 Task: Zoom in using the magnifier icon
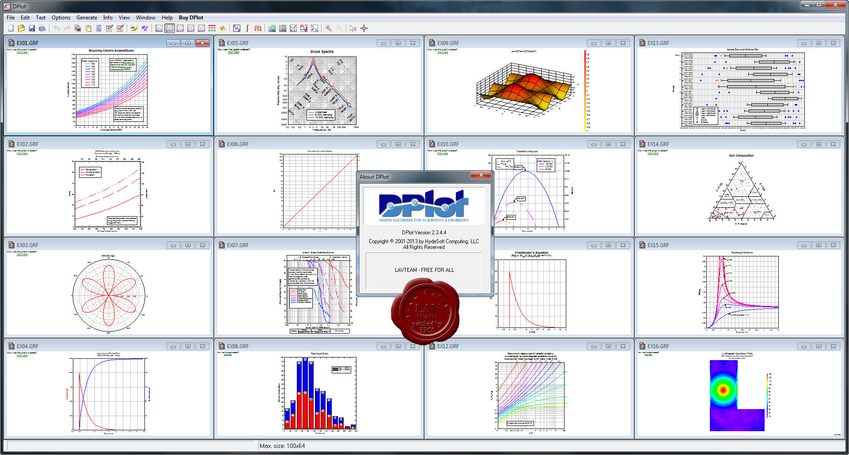tap(329, 28)
